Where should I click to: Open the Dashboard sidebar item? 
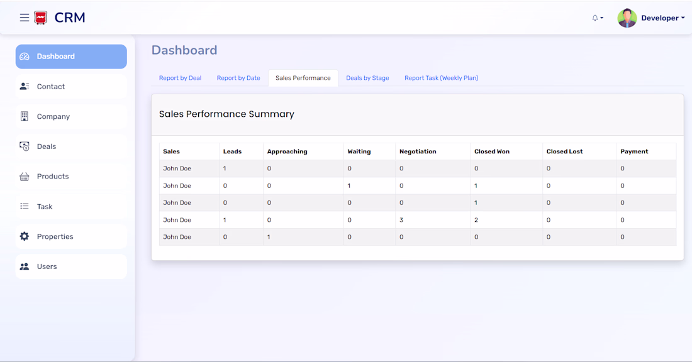coord(71,57)
